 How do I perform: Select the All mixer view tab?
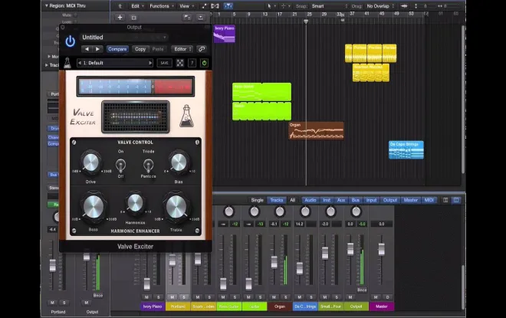[292, 200]
